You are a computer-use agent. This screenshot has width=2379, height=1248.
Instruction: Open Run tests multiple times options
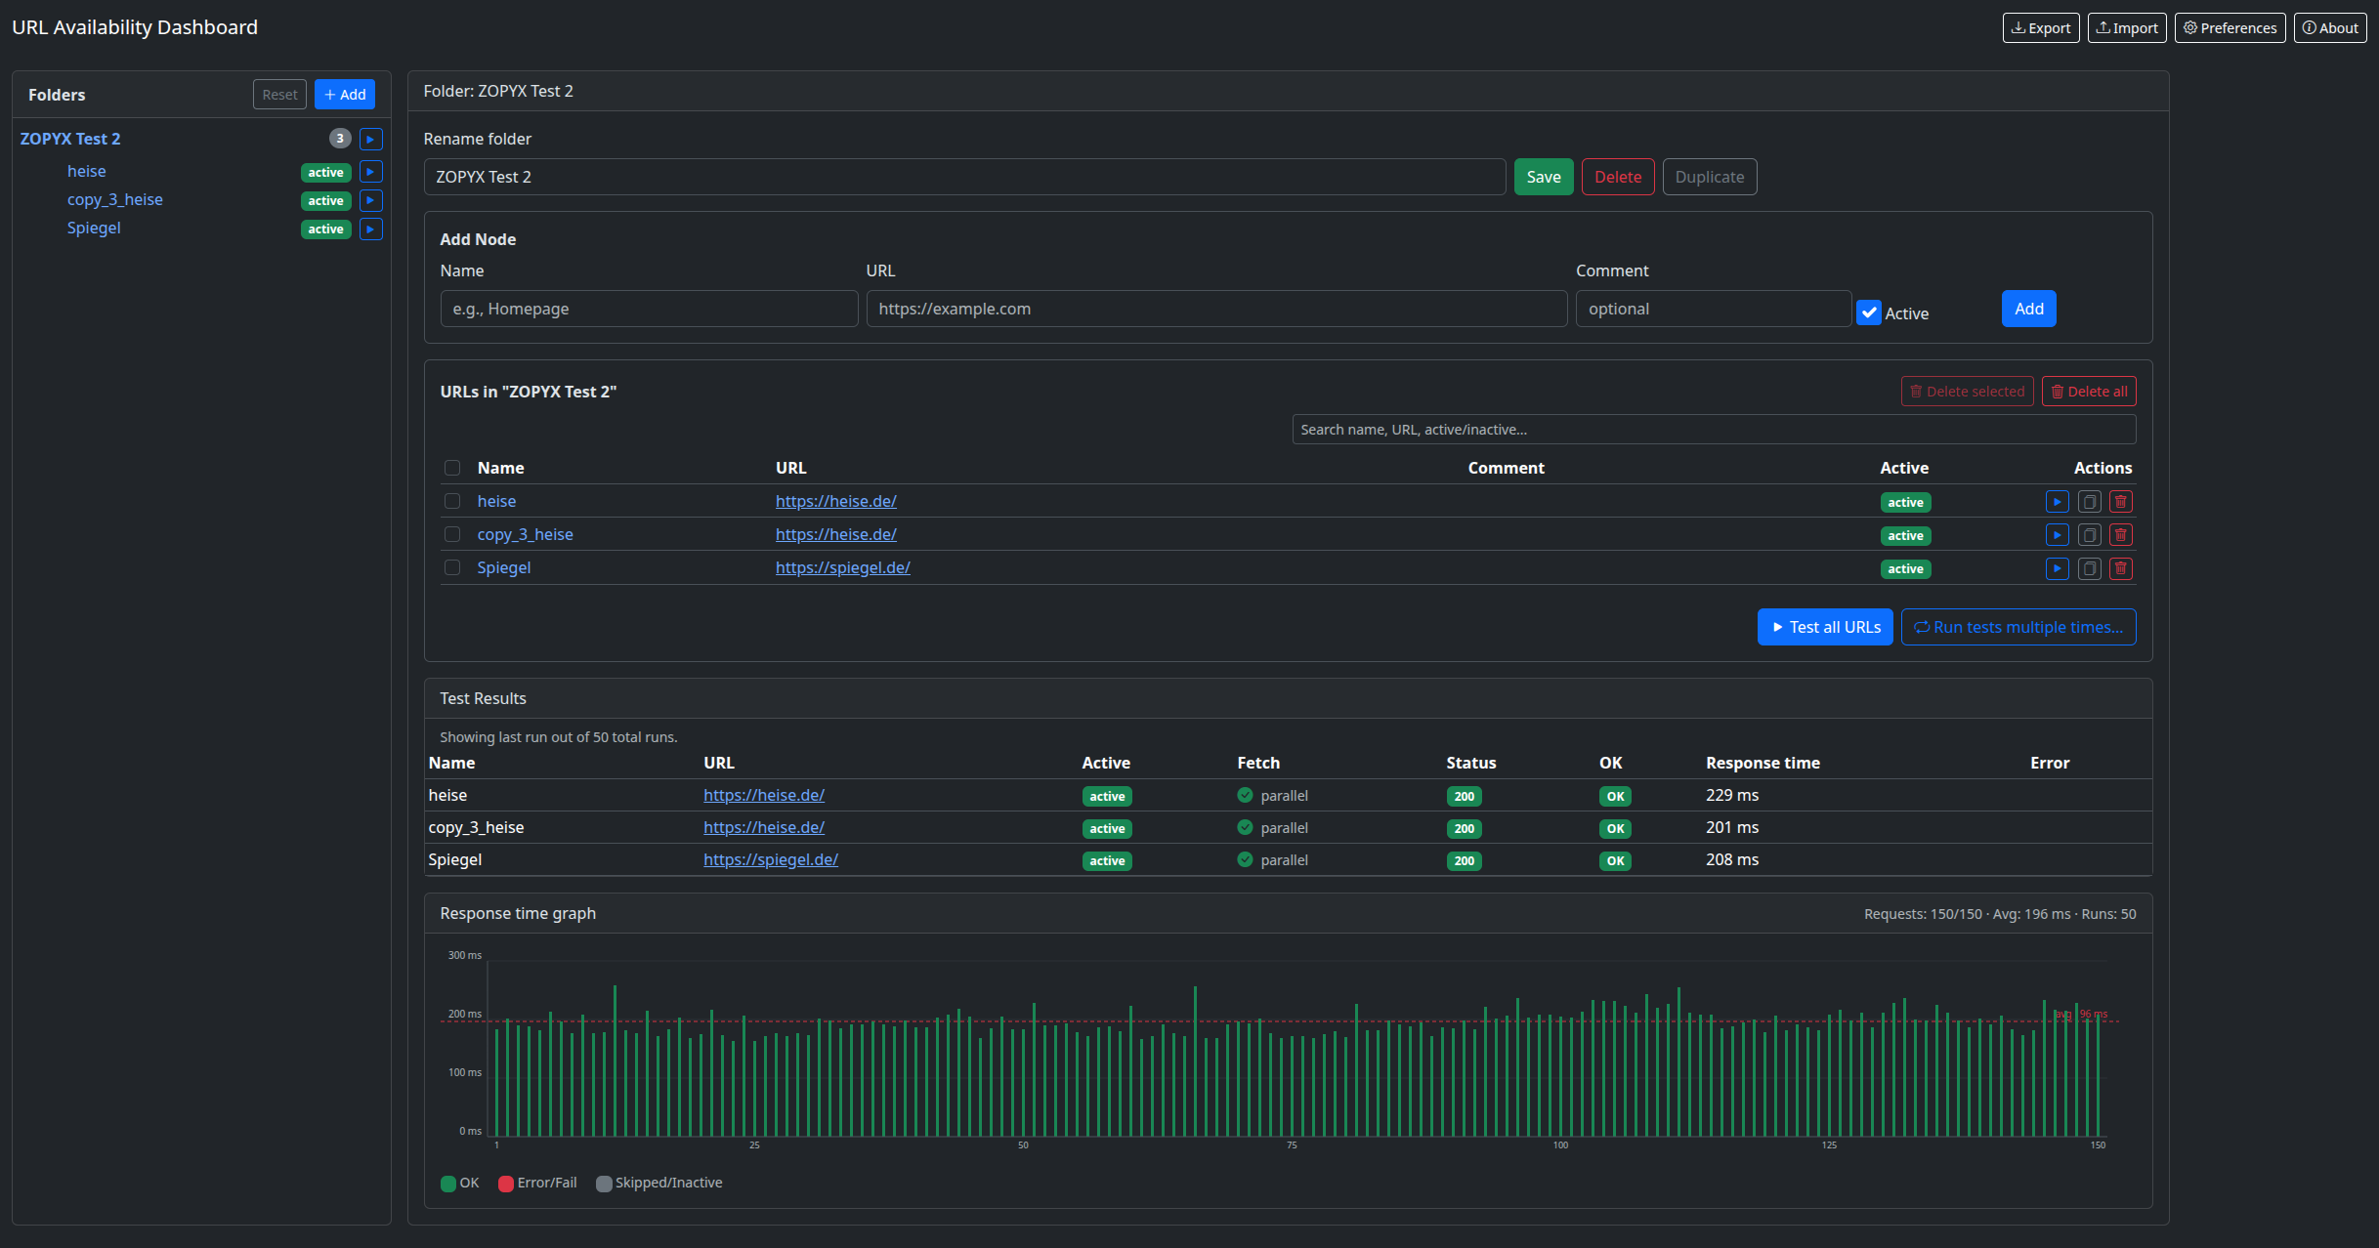2018,627
